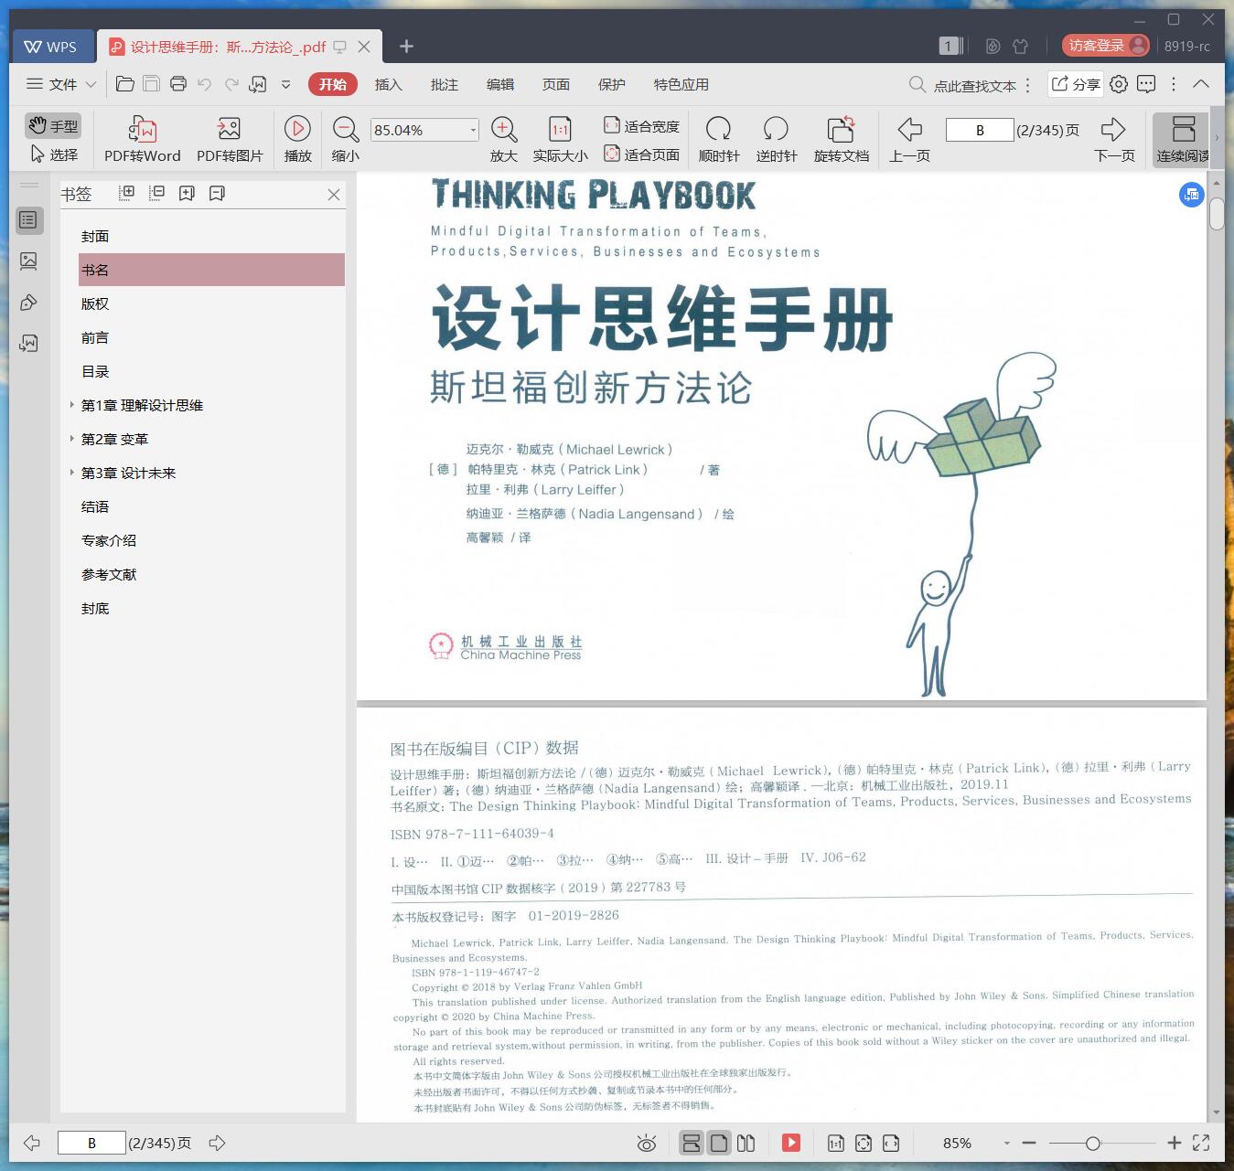Open the feedback chat bubble icon
Screen dimensions: 1234x1171
(x=1146, y=84)
